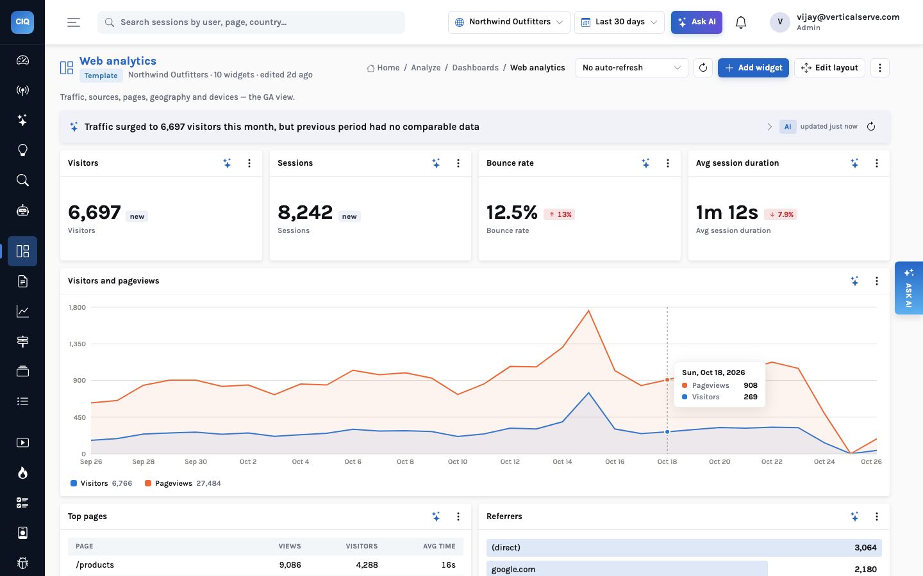Image resolution: width=923 pixels, height=576 pixels.
Task: Open the bug icon in sidebar
Action: tap(22, 563)
